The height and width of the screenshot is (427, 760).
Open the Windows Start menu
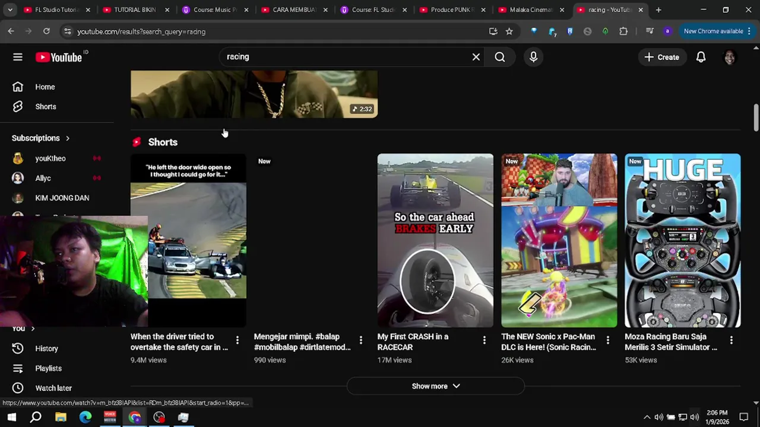11,417
